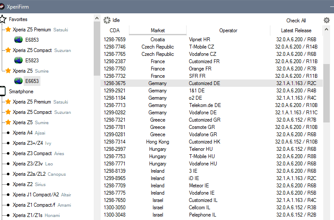Screen dimensions: 334x220
Task: Select the Cellcom IL row
Action: (211, 208)
